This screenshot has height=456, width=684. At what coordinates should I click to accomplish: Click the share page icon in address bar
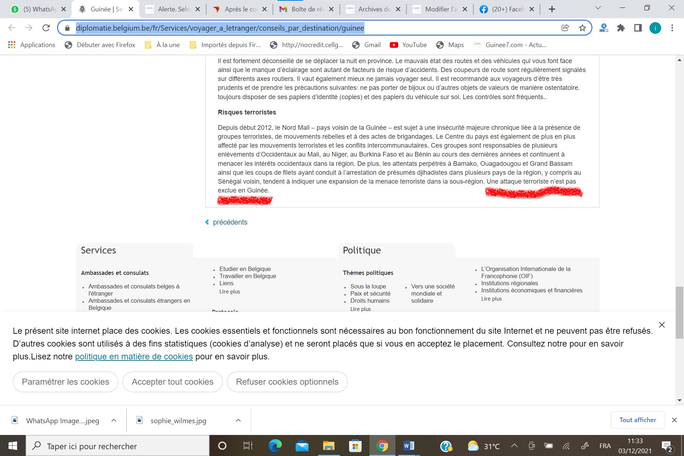pyautogui.click(x=565, y=28)
